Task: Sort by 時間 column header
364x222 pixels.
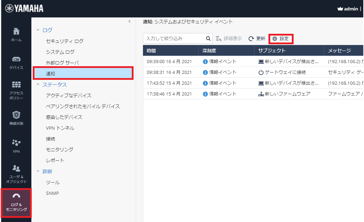Action: [170, 51]
